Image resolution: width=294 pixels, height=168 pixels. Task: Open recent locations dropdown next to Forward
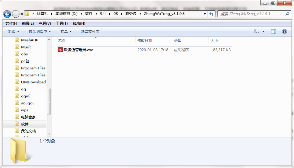(x=22, y=14)
